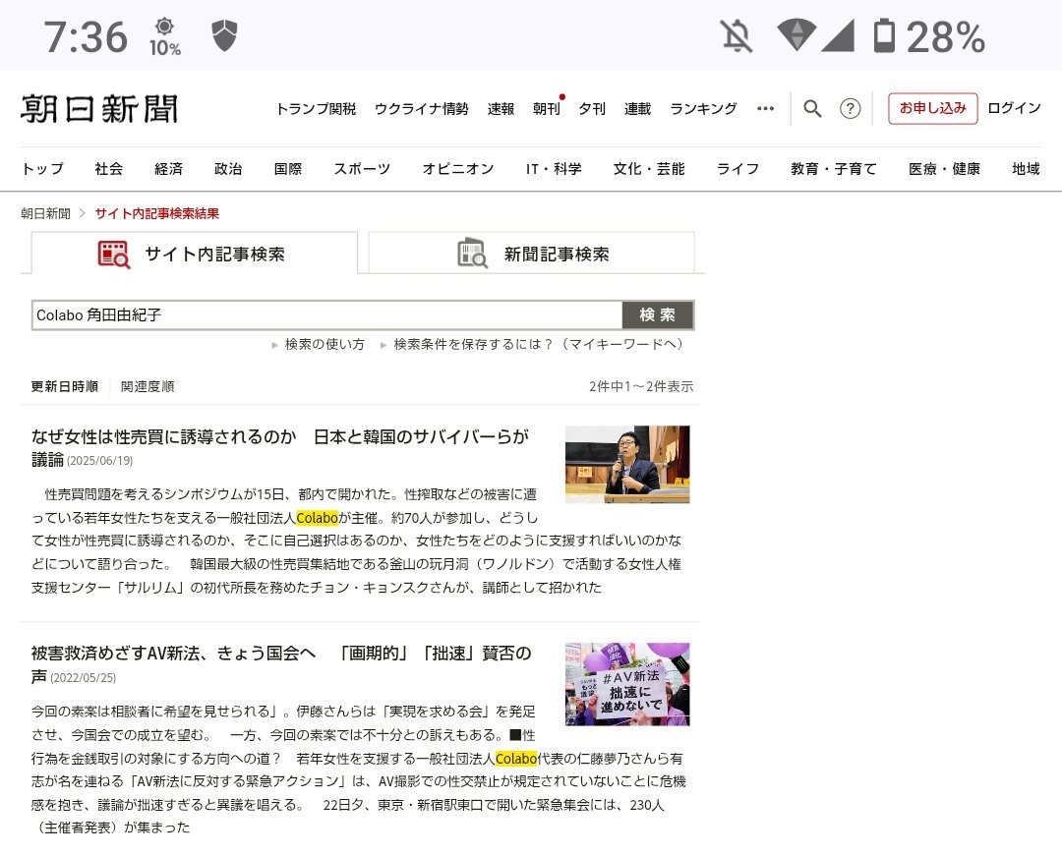1062x856 pixels.
Task: Switch to サイト内記事検索 tab
Action: pos(195,254)
